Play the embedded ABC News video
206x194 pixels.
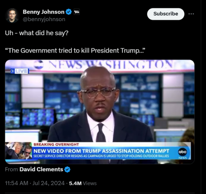coord(100,112)
